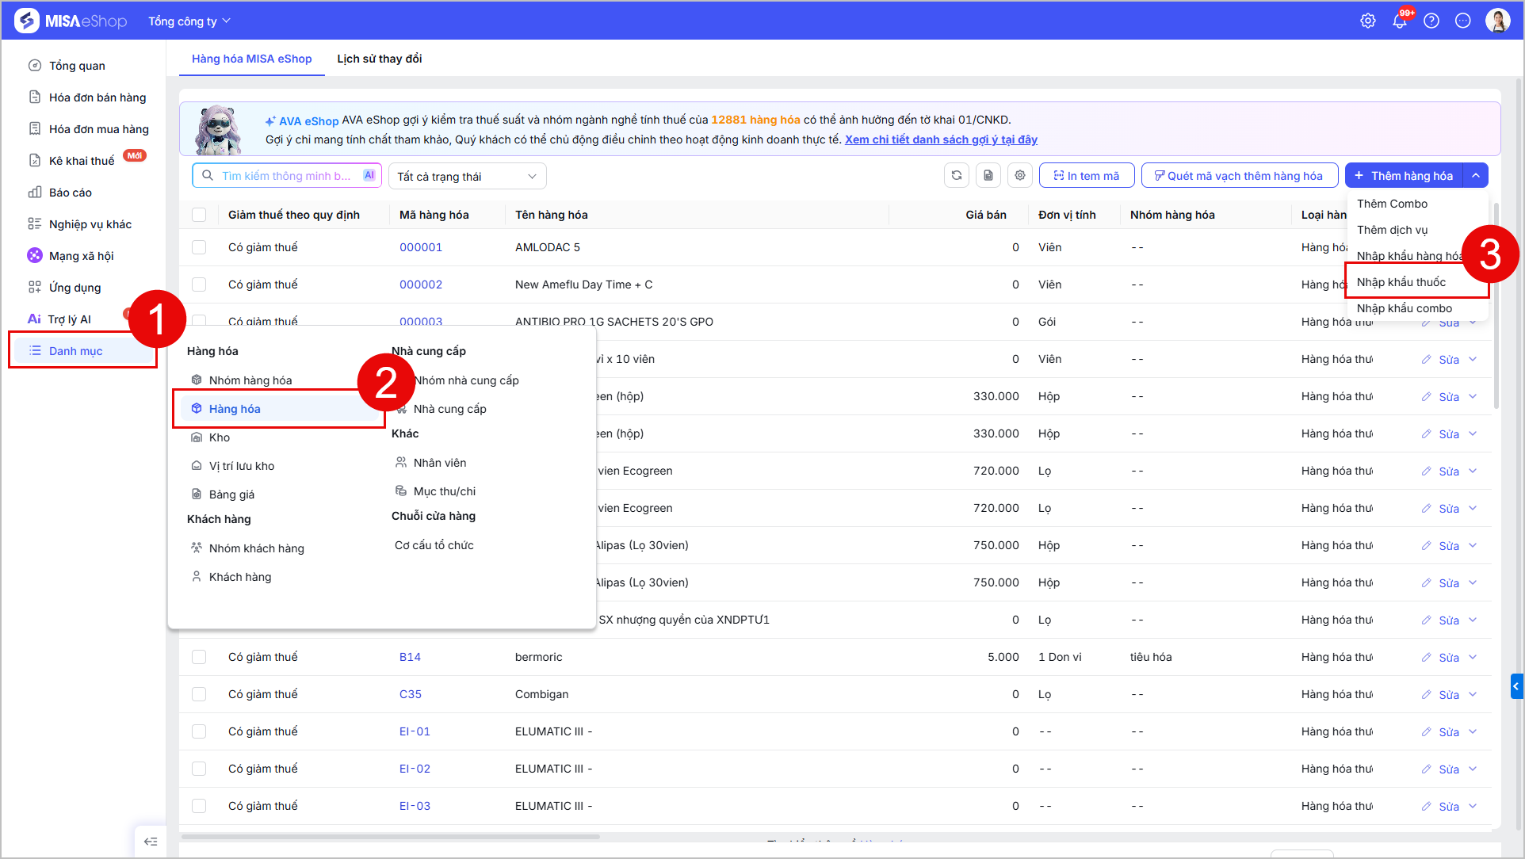
Task: Click the Ứng dụng apps grid icon
Action: pos(35,288)
